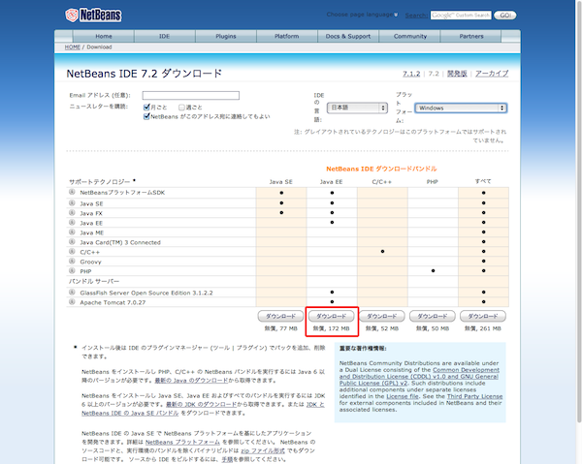Click the Search link label
Viewport: 582px width, 464px height.
(416, 15)
